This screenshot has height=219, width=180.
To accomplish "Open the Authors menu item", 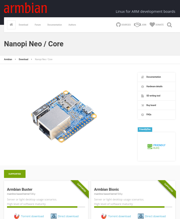I will tap(72, 25).
